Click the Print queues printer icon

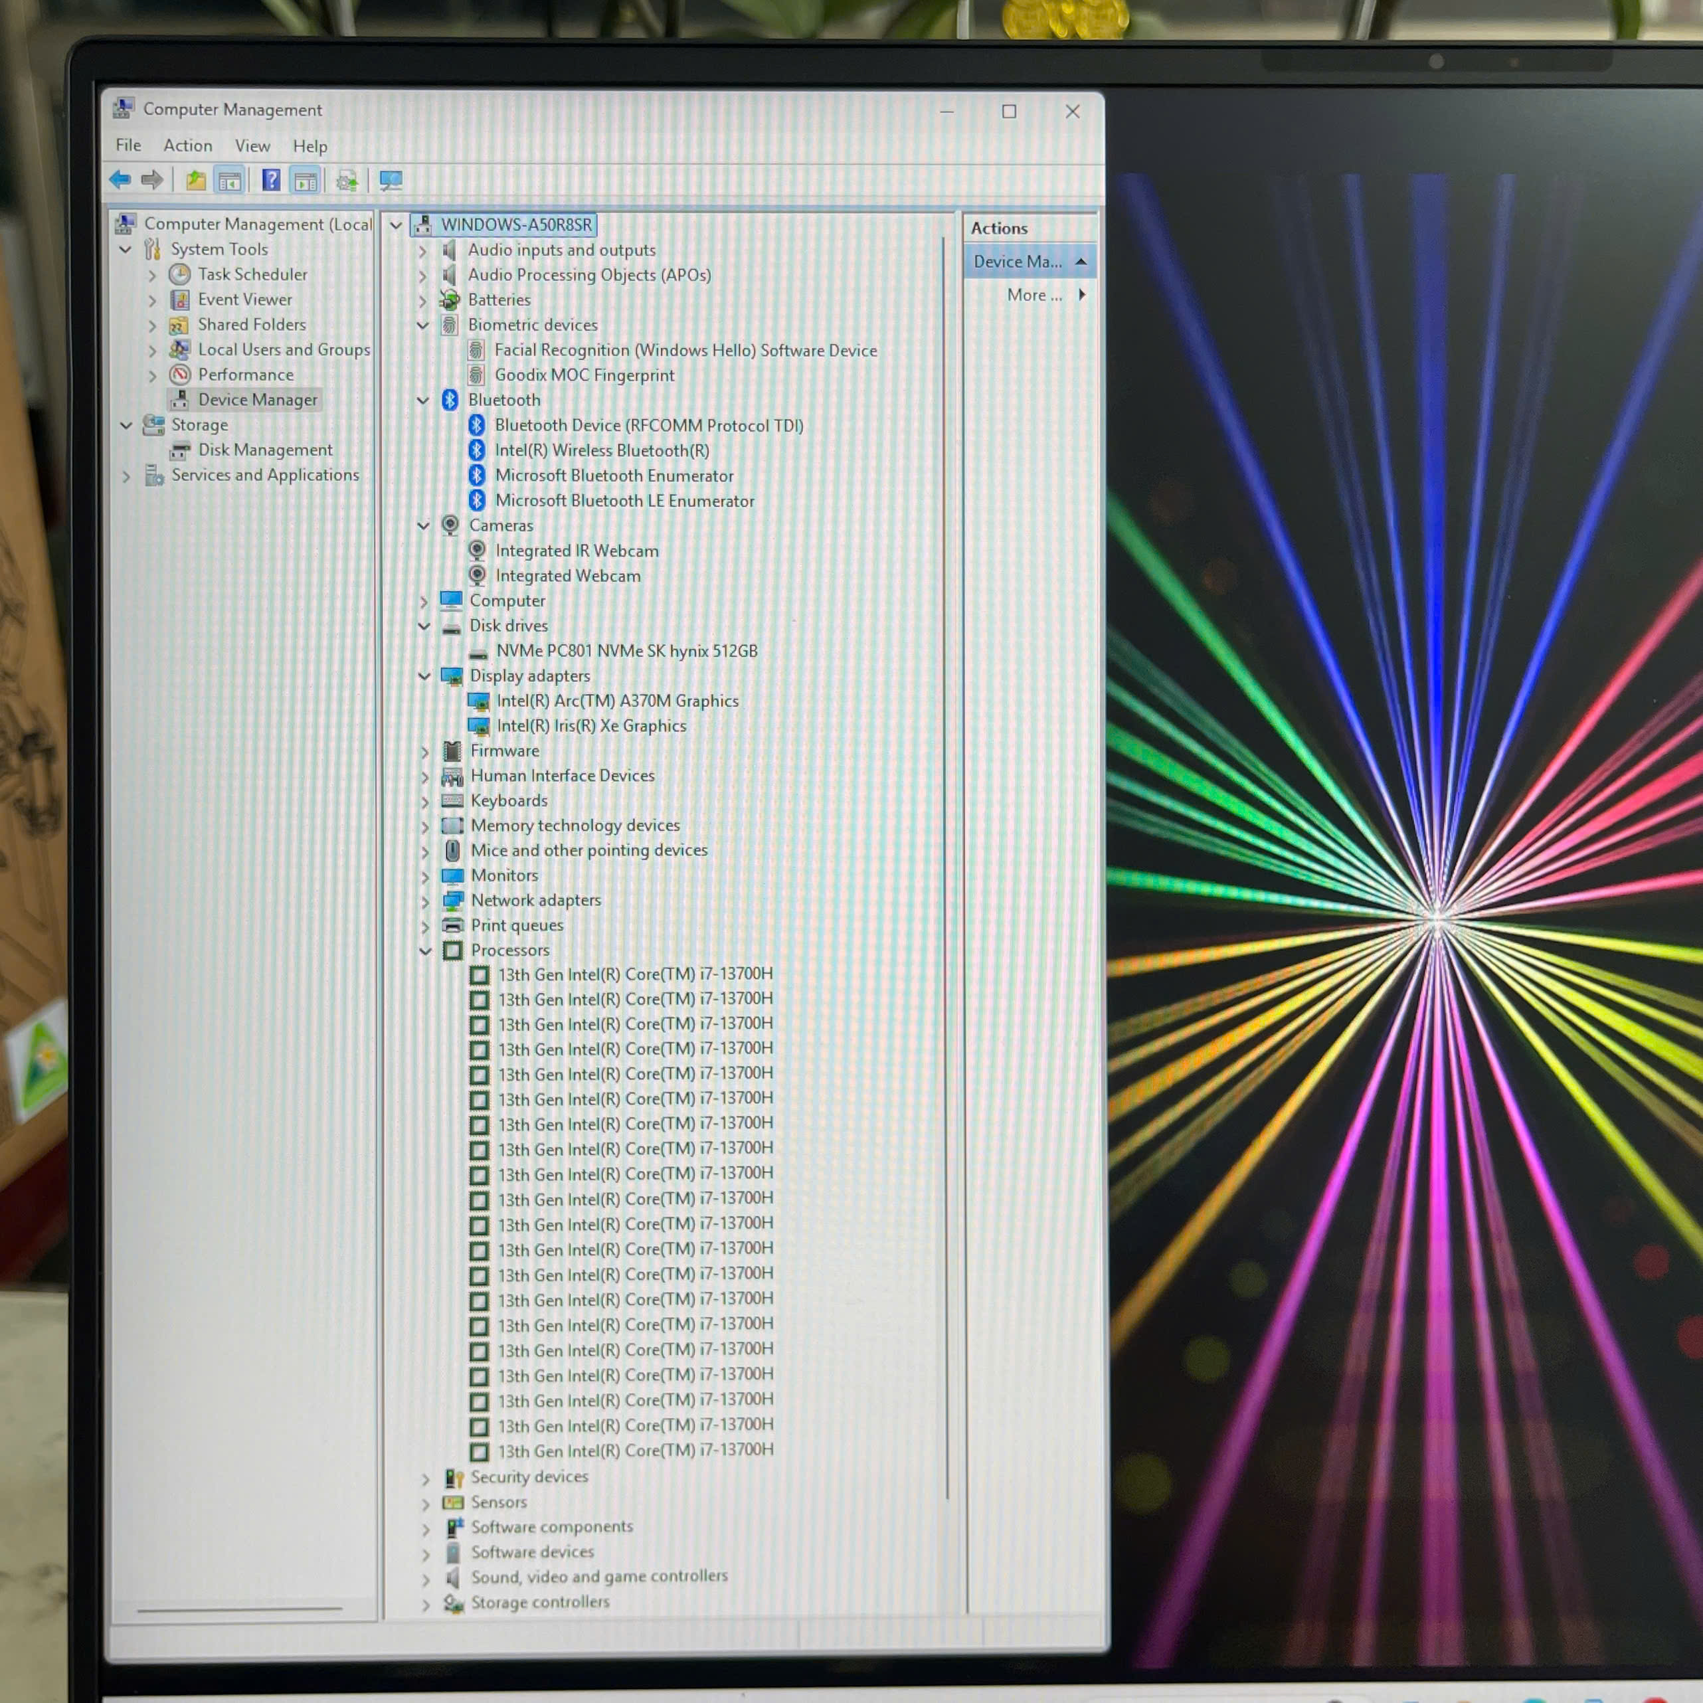click(452, 925)
